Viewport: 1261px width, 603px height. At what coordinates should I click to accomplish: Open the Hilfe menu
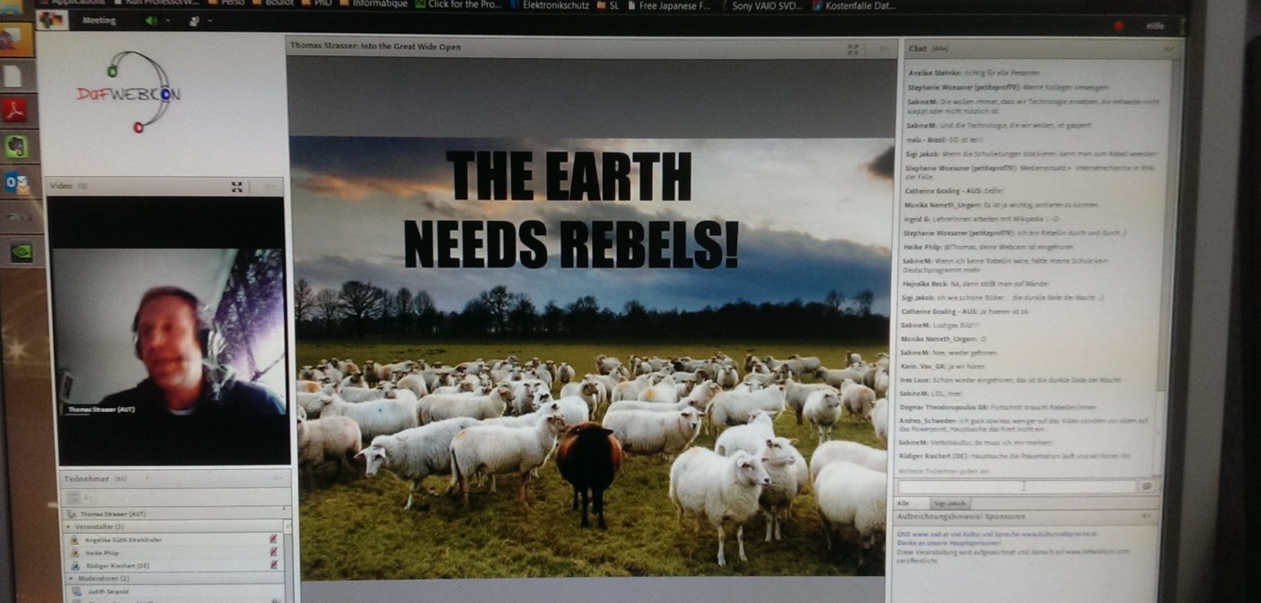click(x=1155, y=26)
